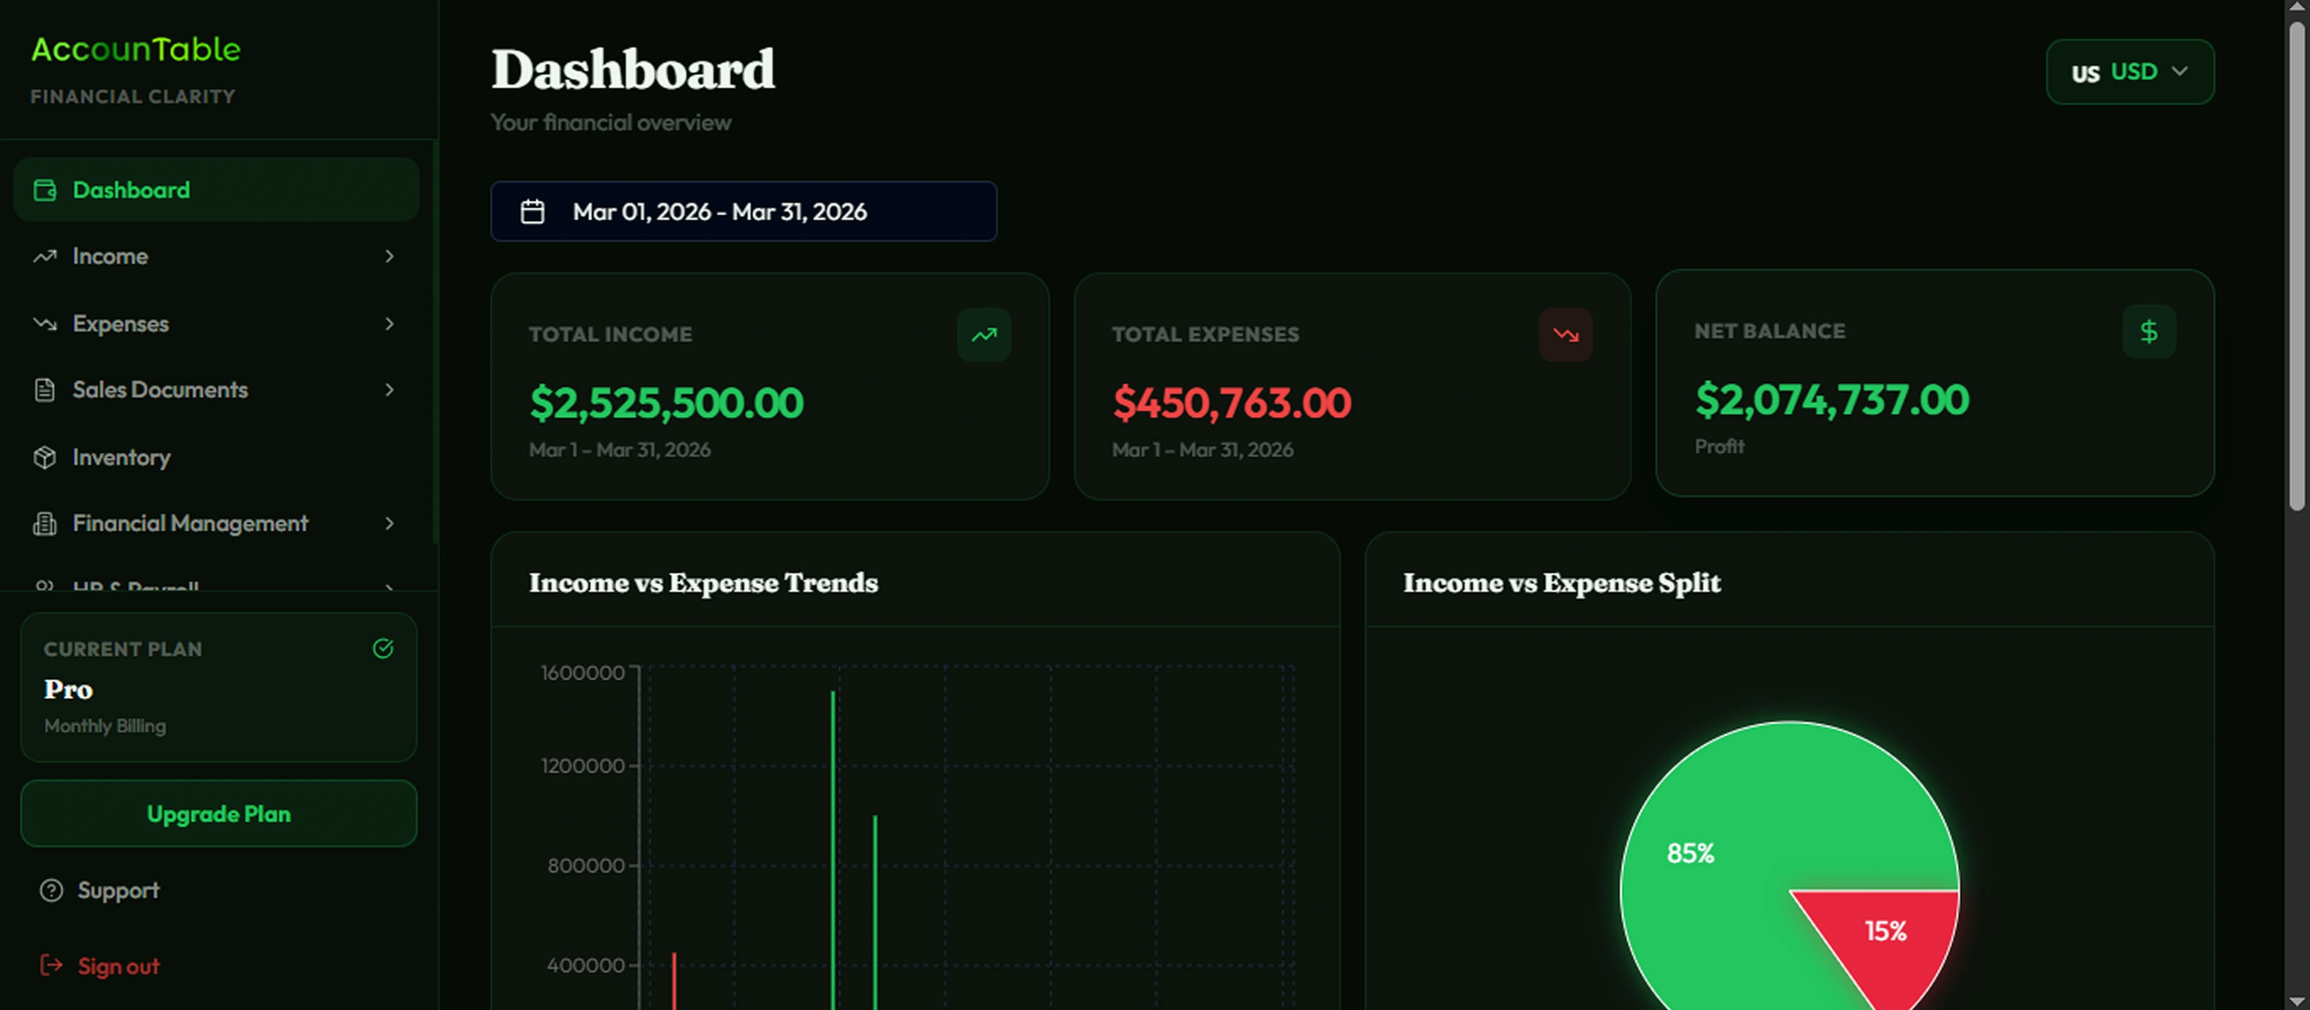Select the Inventory box icon
Screen dimensions: 2310x1010
pyautogui.click(x=45, y=458)
